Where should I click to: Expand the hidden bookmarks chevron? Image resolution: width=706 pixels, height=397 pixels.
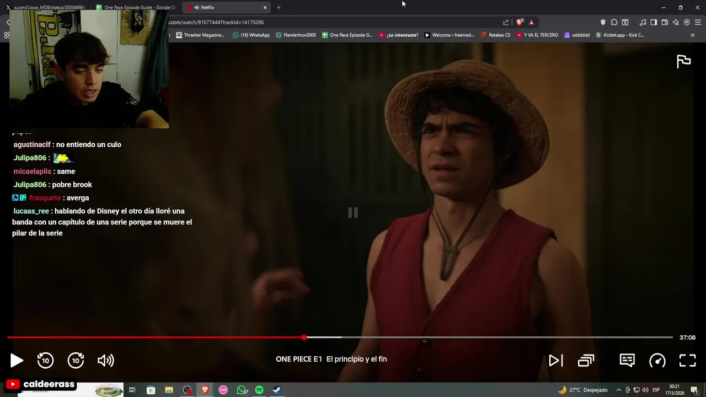point(692,35)
